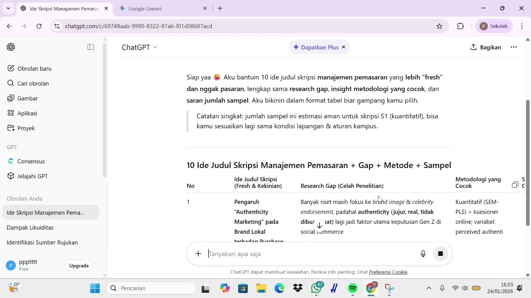Click Jelajahi GPT
The width and height of the screenshot is (531, 298).
tap(50, 176)
